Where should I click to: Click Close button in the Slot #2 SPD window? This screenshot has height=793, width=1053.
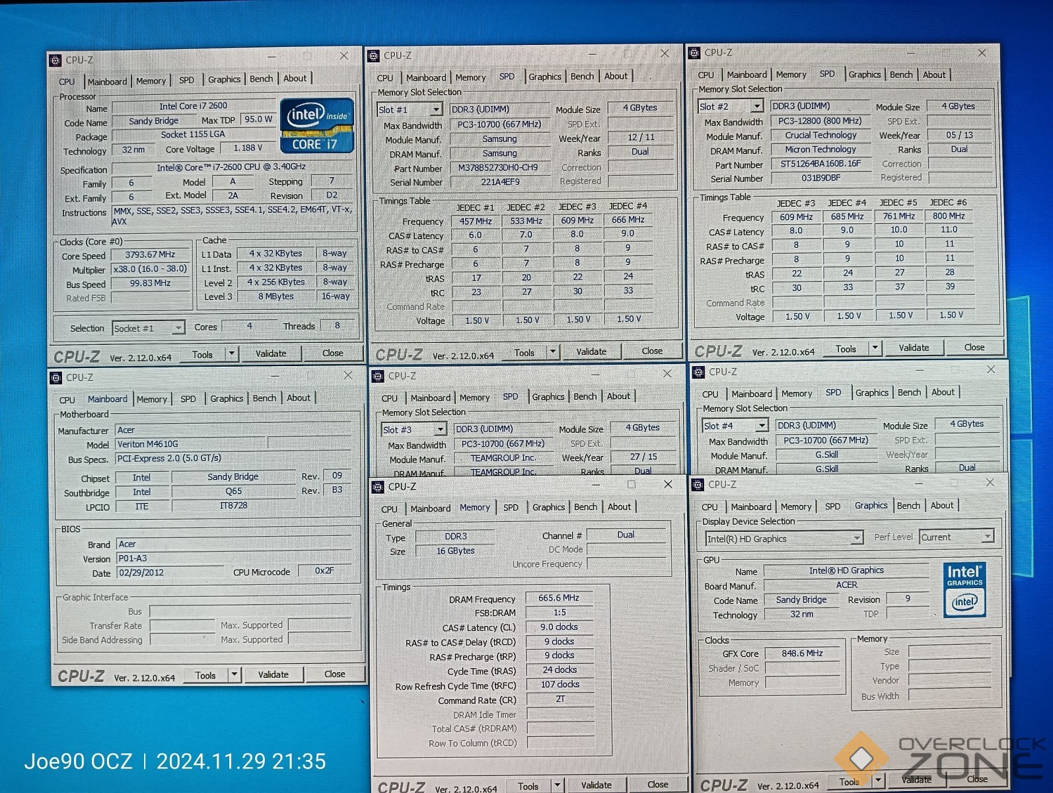tap(974, 347)
